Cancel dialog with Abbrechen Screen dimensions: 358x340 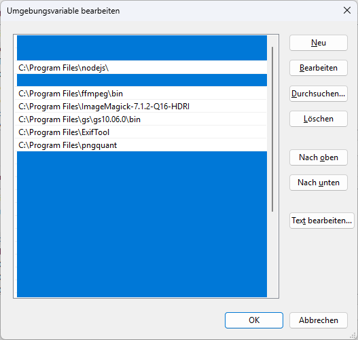319,320
